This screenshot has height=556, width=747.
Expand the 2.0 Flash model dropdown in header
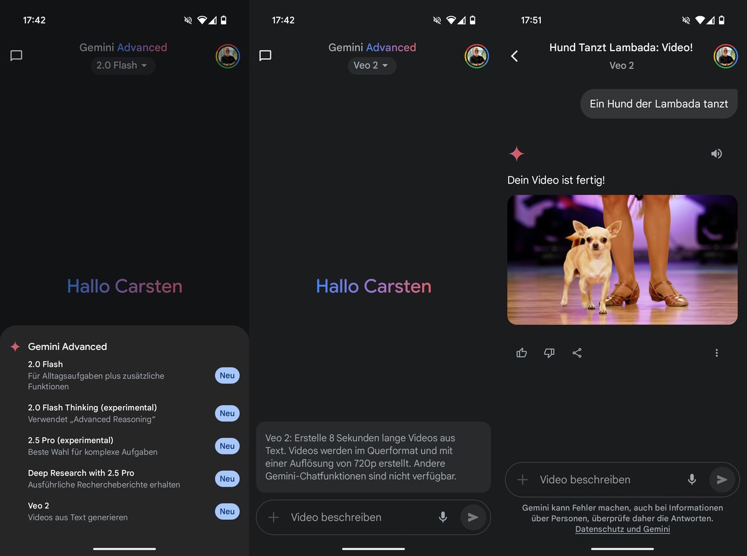(x=122, y=65)
